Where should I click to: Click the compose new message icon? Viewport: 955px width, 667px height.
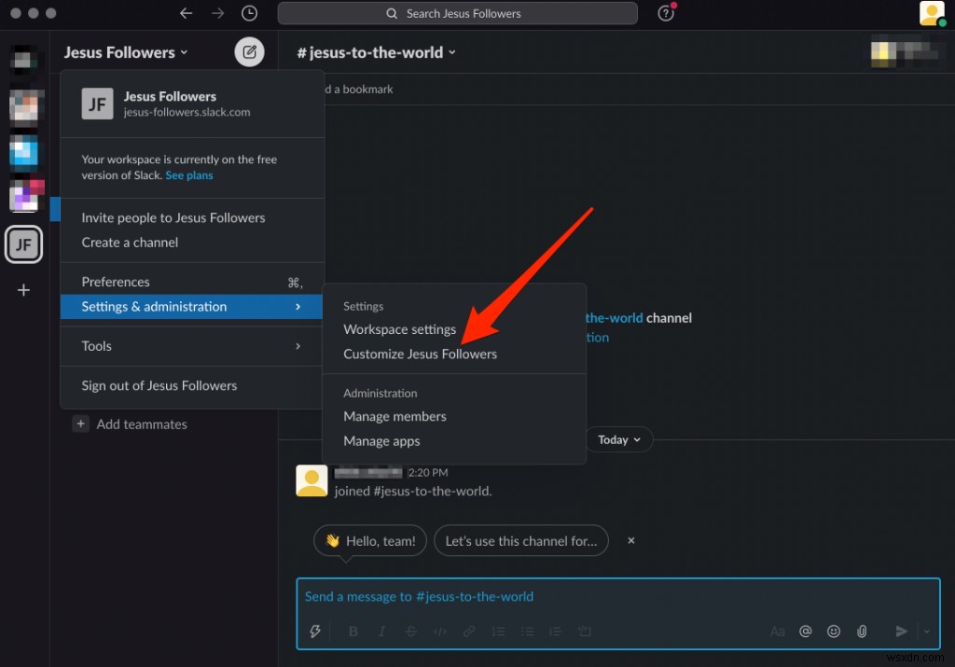(x=249, y=52)
